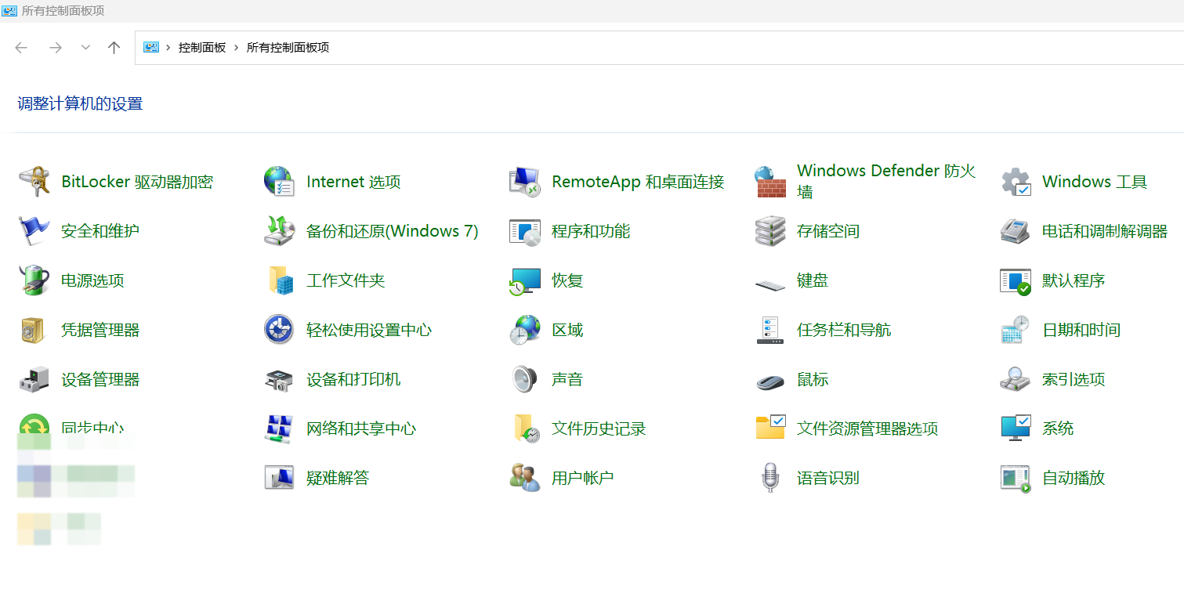
Task: Go forward with the right arrow button
Action: (55, 48)
